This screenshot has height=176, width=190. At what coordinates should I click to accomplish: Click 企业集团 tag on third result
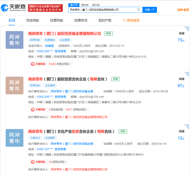(50, 138)
